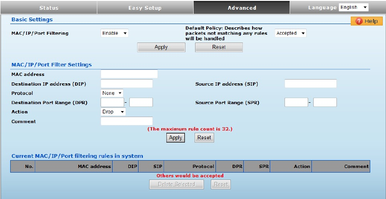
Task: Click Reset under filter settings
Action: (204, 138)
